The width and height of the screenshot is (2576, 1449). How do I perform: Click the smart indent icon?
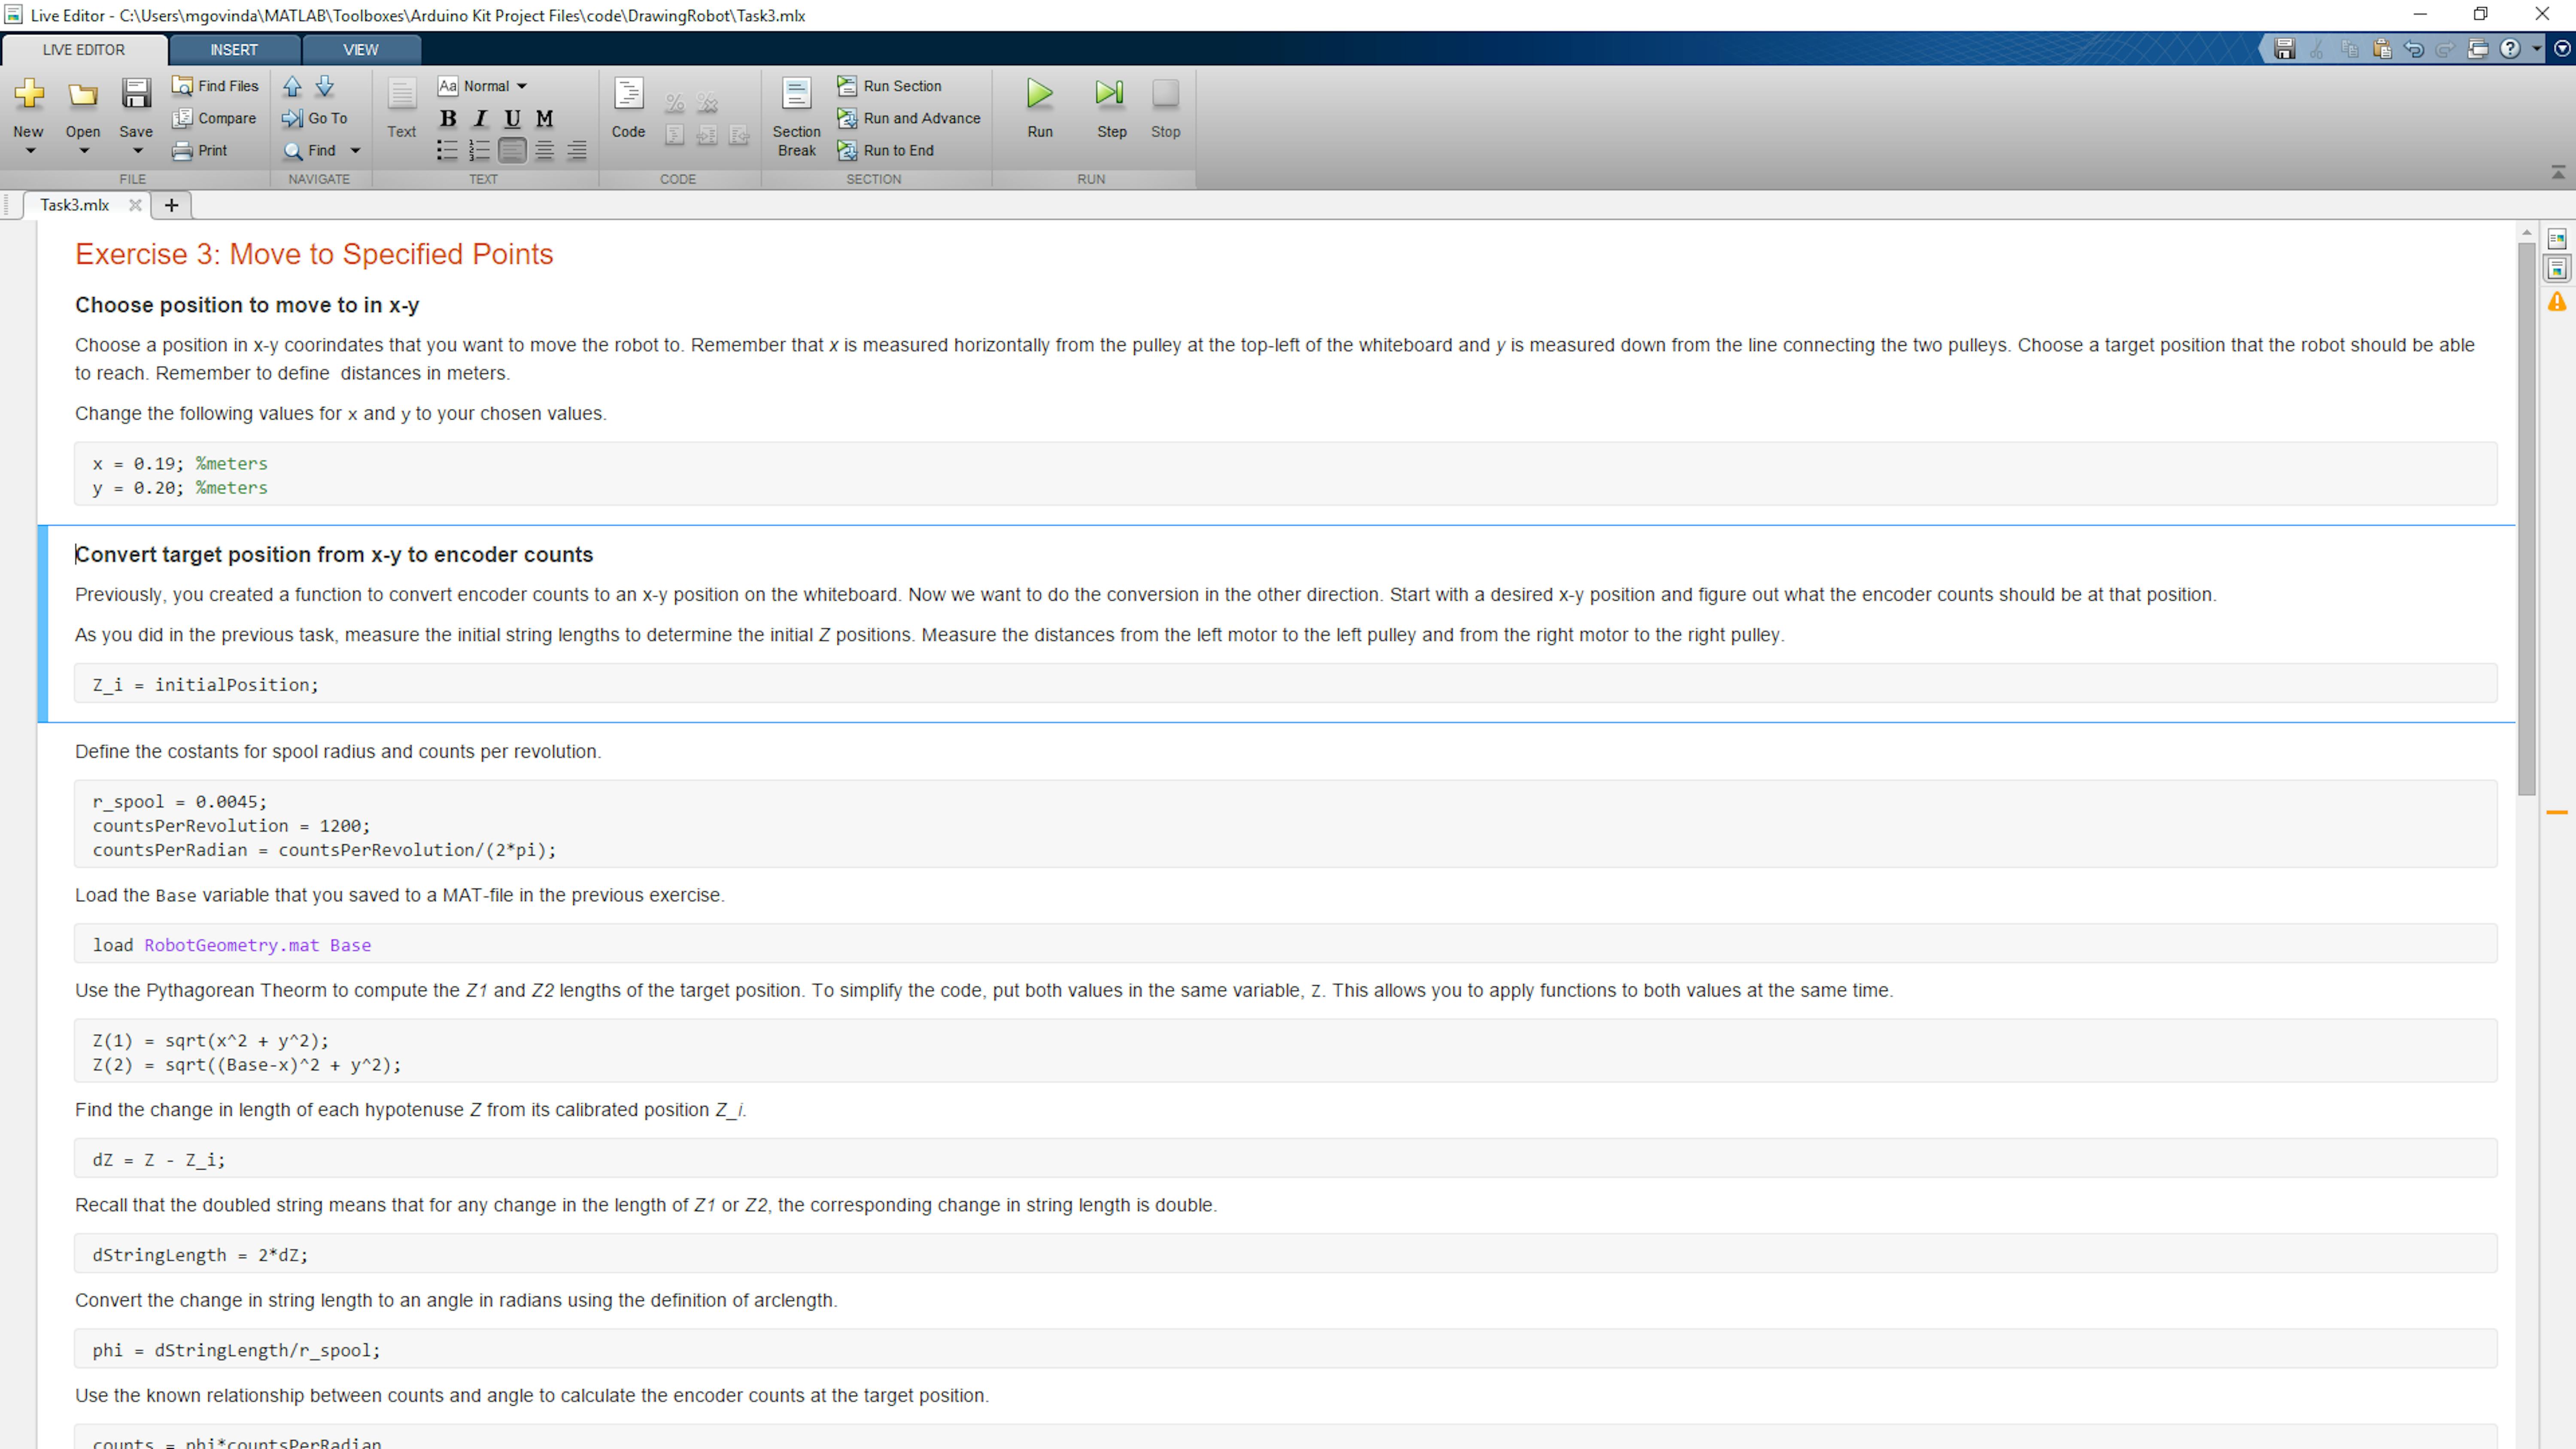coord(675,135)
